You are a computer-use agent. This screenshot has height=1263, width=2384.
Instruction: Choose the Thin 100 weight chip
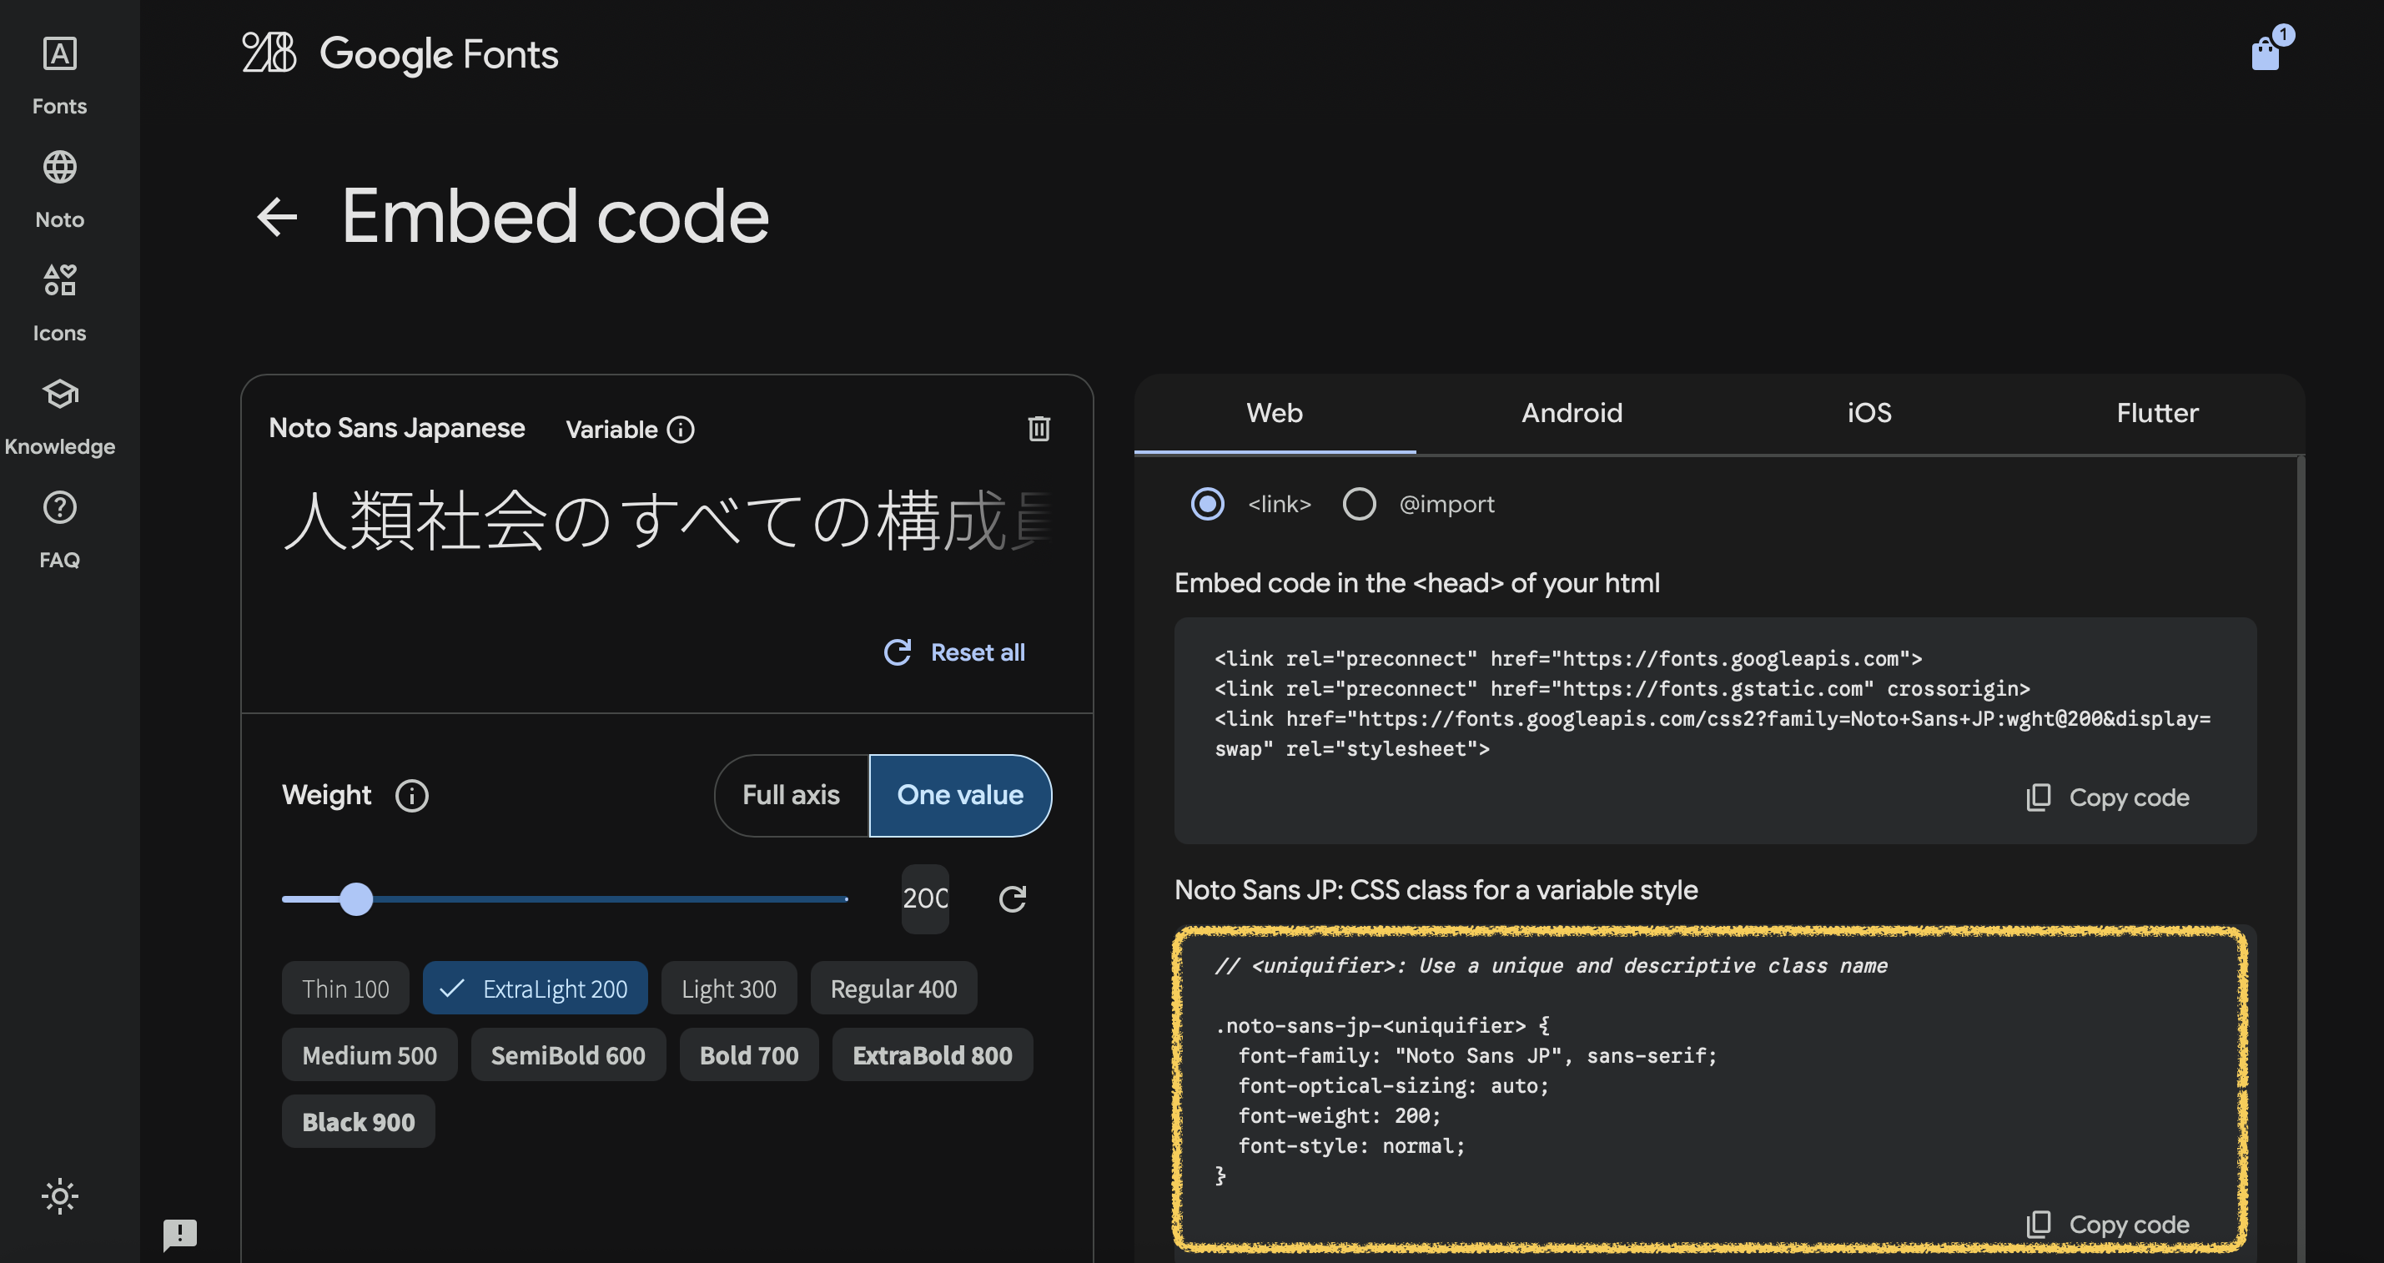tap(345, 989)
